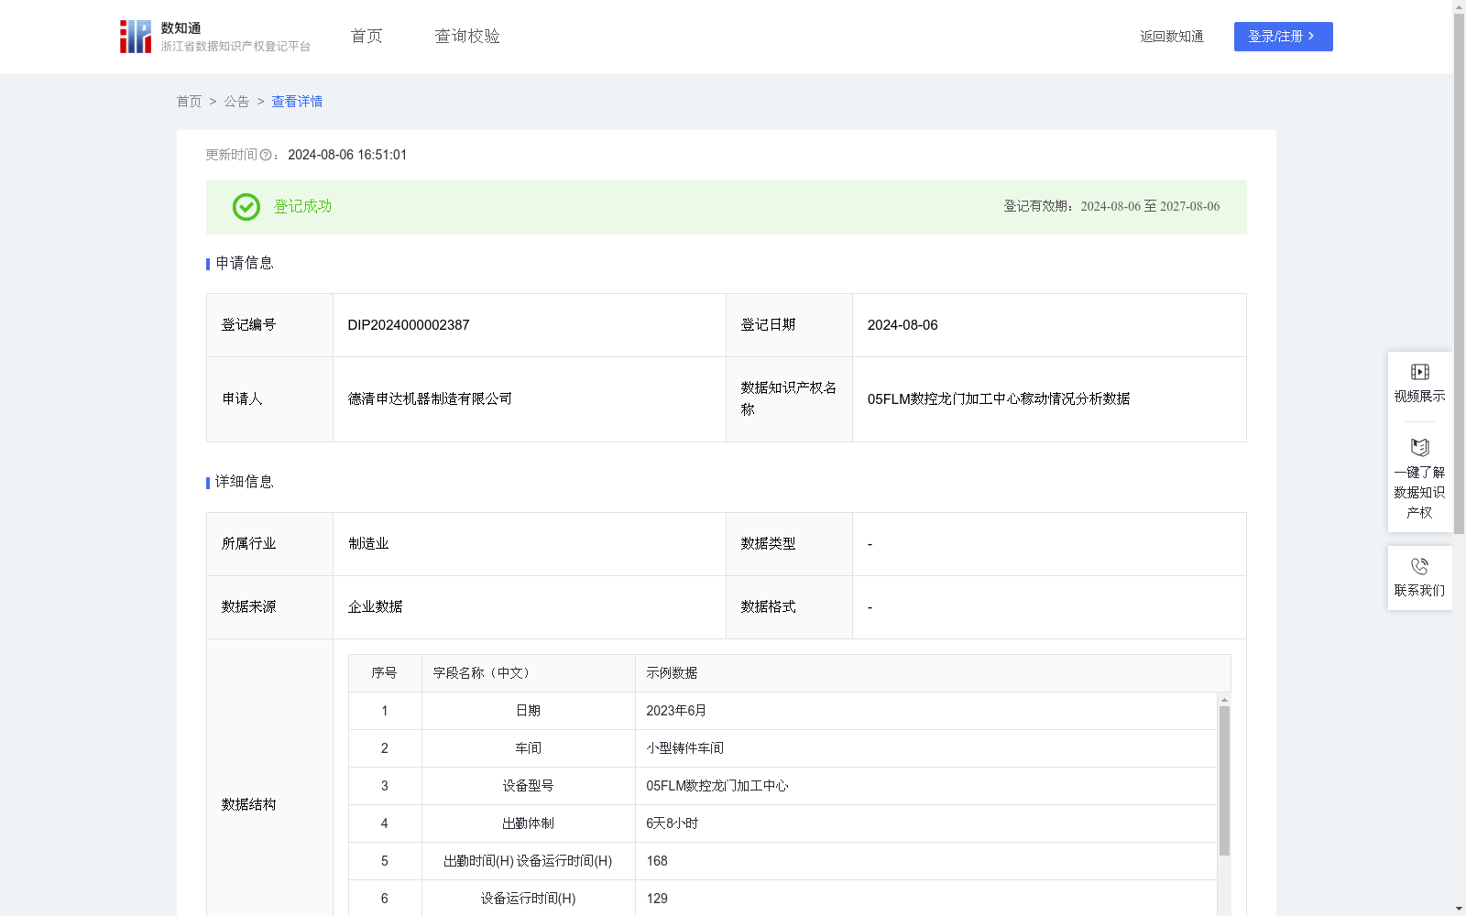Click the 制造业 industry value
Viewport: 1466px width, 916px height.
click(x=368, y=544)
